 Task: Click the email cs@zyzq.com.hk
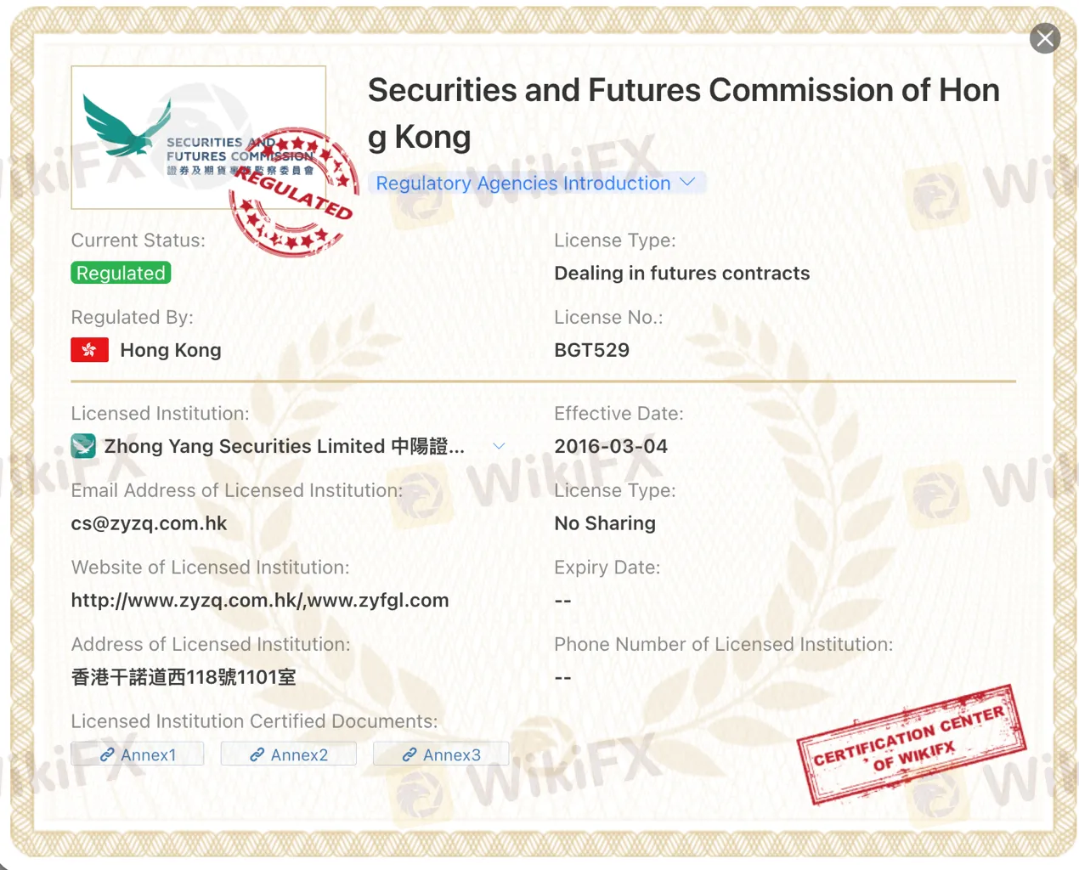pyautogui.click(x=149, y=523)
